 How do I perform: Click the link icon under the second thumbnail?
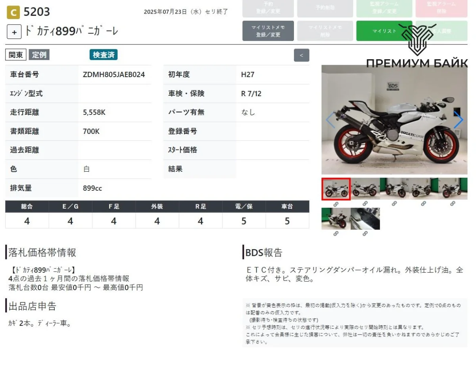pos(365,204)
